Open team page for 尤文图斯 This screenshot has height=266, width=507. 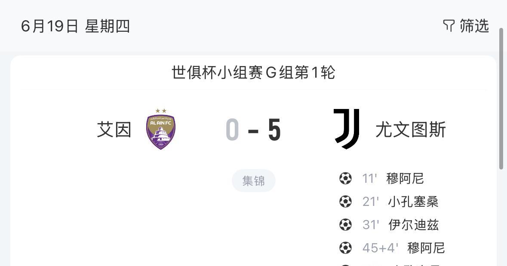pyautogui.click(x=411, y=130)
